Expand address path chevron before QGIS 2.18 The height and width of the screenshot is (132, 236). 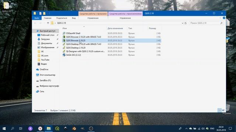pos(55,23)
